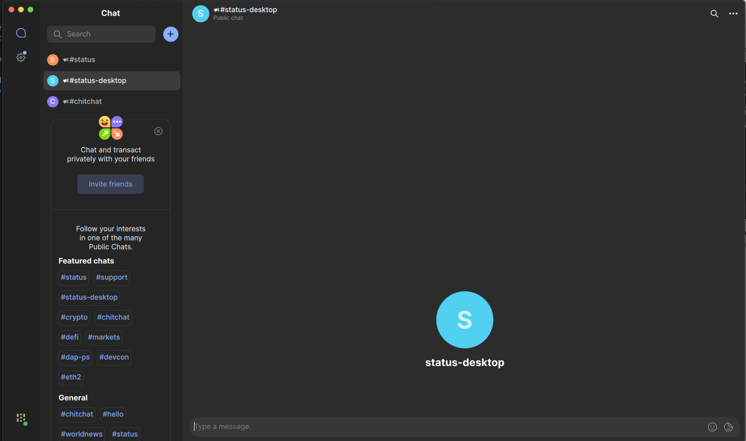Join featured chat #markets
746x441 pixels.
(x=104, y=337)
